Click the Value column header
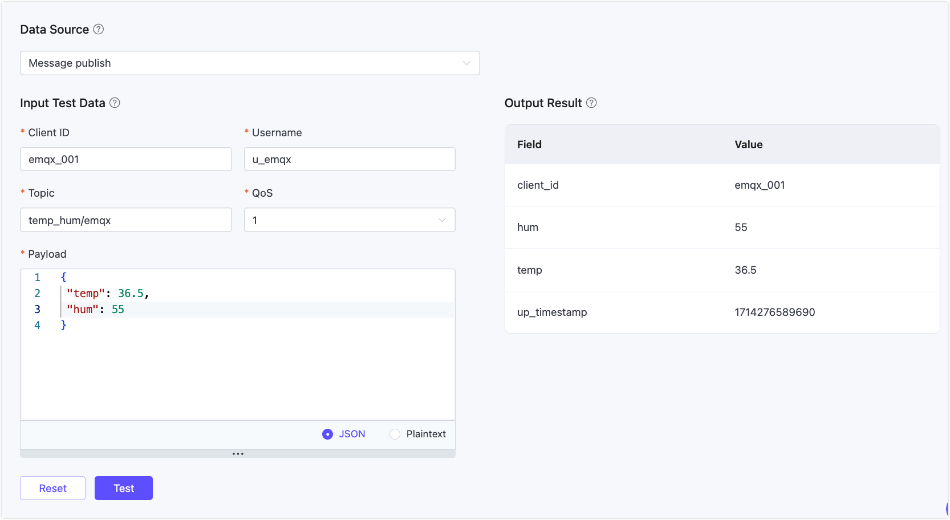The image size is (950, 520). point(748,145)
